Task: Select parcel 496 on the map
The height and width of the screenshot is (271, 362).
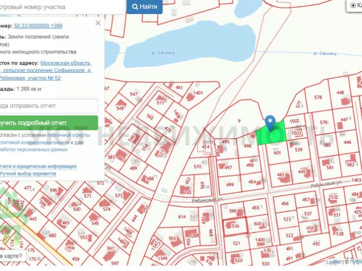Action: click(247, 146)
